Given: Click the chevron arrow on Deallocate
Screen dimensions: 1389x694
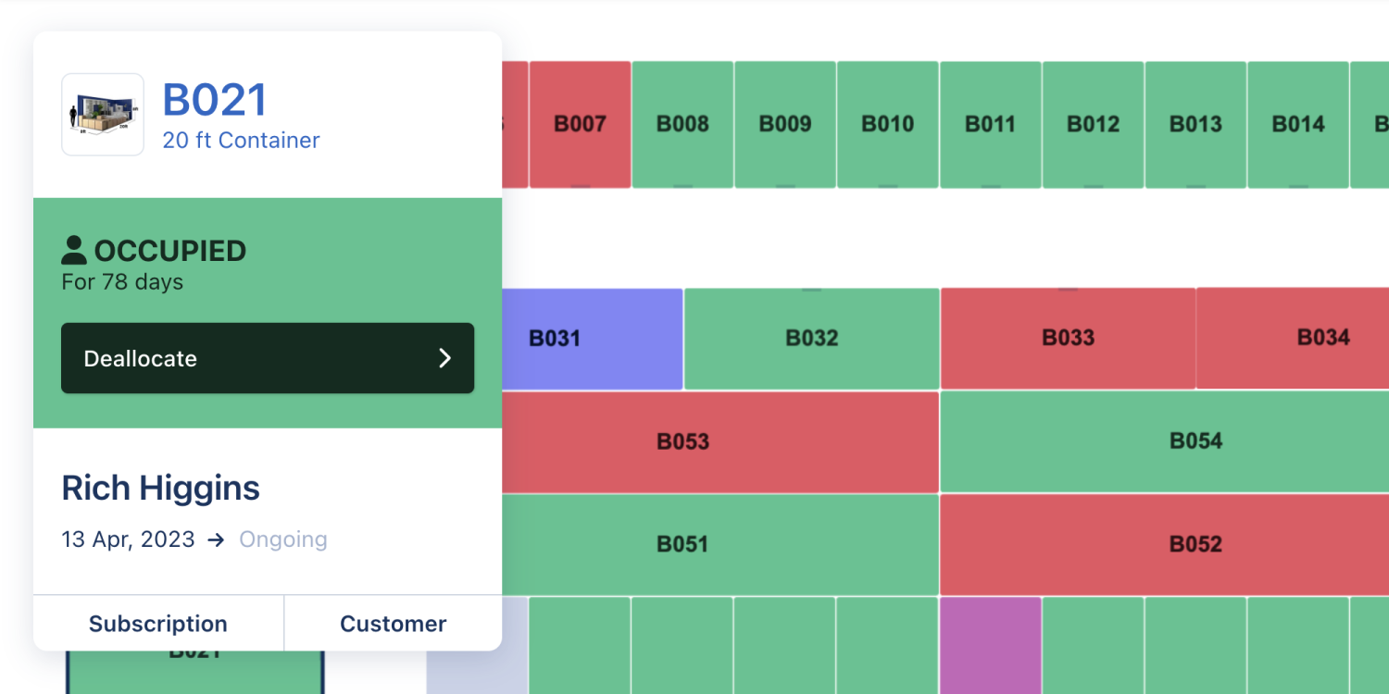Looking at the screenshot, I should tap(445, 358).
